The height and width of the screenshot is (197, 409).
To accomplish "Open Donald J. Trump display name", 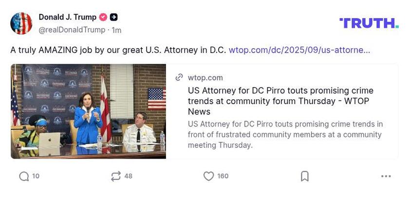I will coord(67,18).
